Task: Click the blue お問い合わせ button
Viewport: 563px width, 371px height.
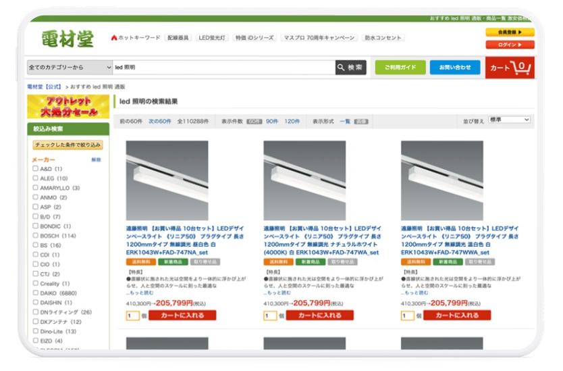Action: 455,67
